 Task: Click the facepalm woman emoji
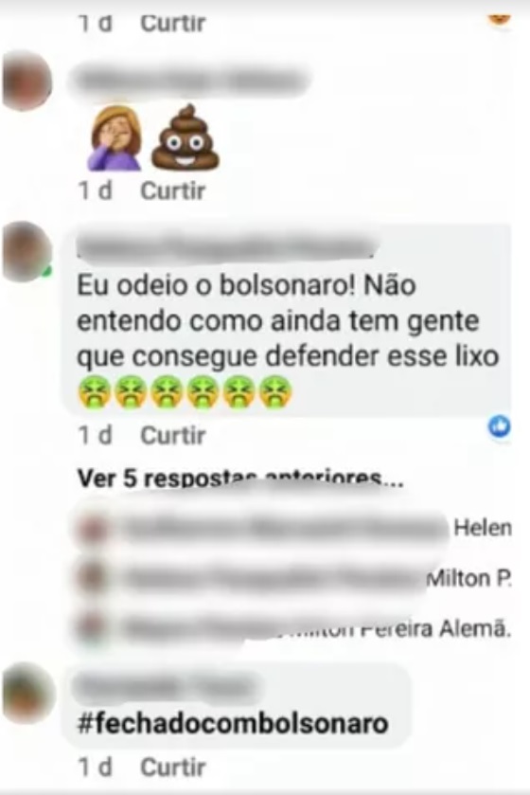point(115,137)
